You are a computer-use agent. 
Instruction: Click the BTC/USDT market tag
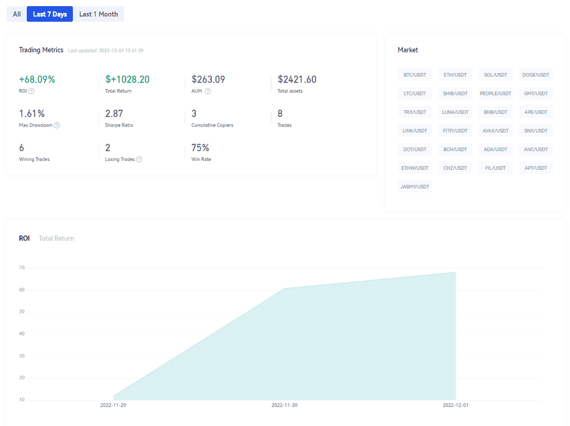(415, 75)
